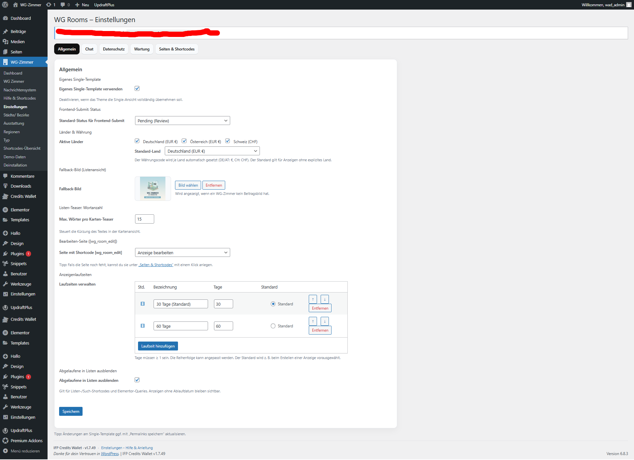Click the Laufzeit hinzufügen button
This screenshot has height=460, width=634.
(x=158, y=346)
